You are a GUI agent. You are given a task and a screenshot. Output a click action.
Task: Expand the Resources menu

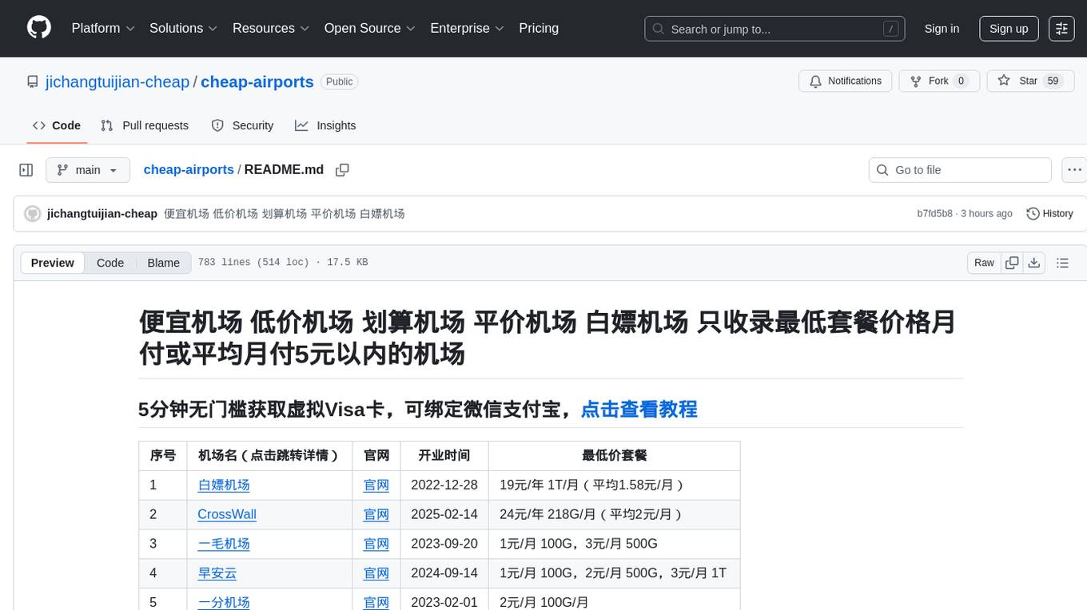click(271, 28)
